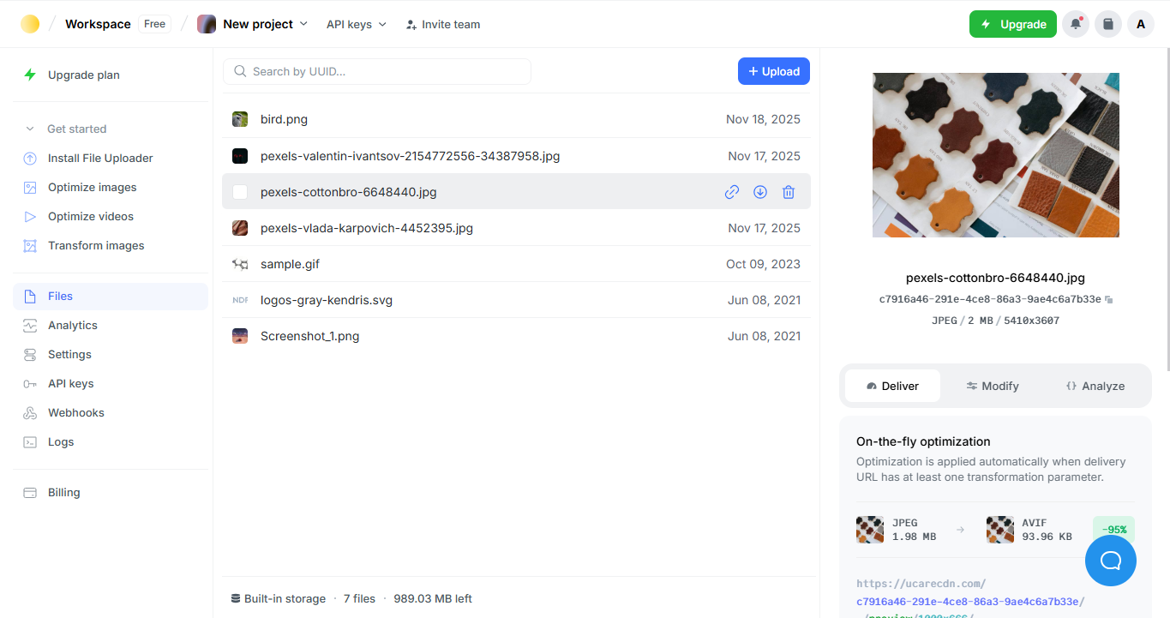Open the storage icon in the top bar
The height and width of the screenshot is (618, 1170).
(1107, 24)
